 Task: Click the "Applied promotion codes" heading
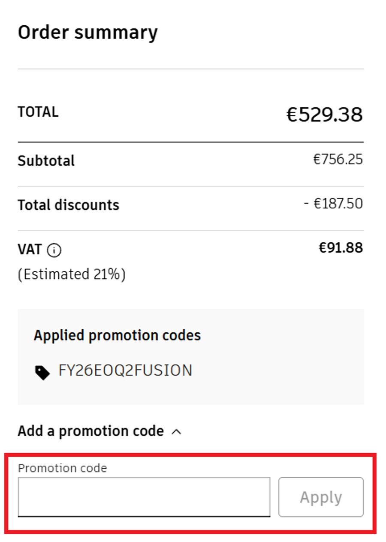coord(117,335)
